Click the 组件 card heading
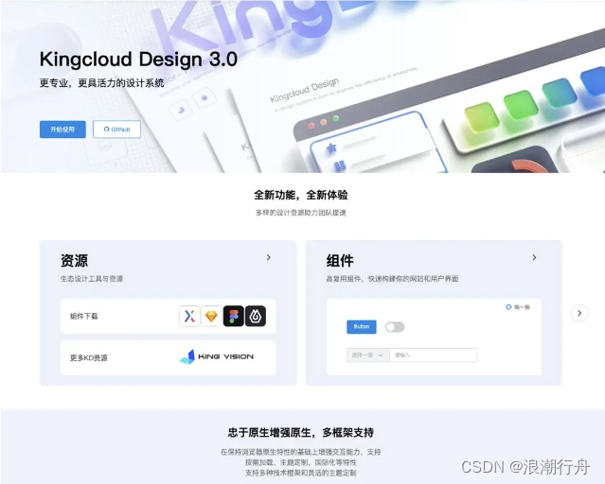 pyautogui.click(x=340, y=261)
